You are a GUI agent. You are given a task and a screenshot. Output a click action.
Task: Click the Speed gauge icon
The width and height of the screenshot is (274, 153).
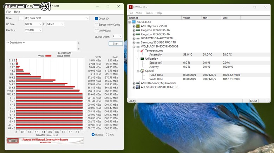pos(142,71)
